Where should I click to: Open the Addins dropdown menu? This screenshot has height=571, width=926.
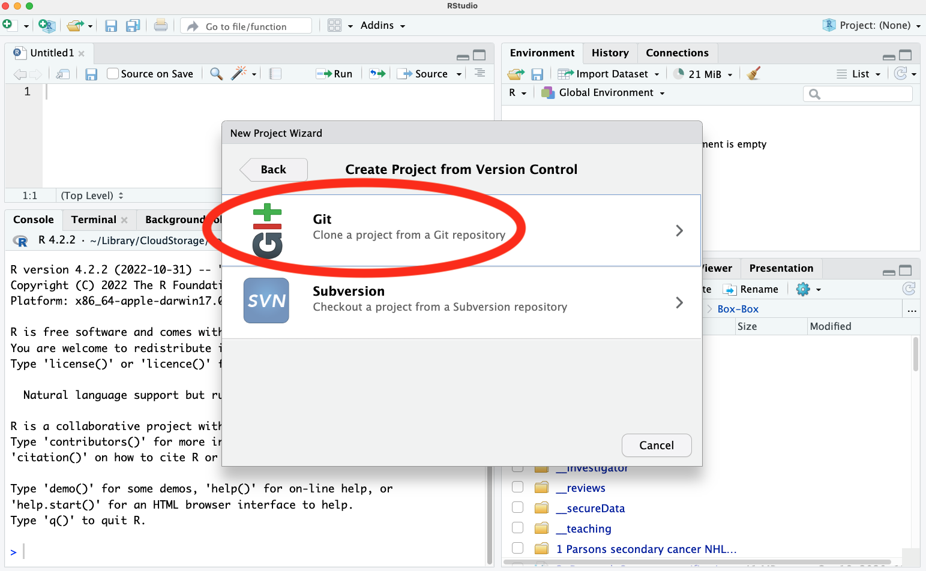click(x=383, y=25)
